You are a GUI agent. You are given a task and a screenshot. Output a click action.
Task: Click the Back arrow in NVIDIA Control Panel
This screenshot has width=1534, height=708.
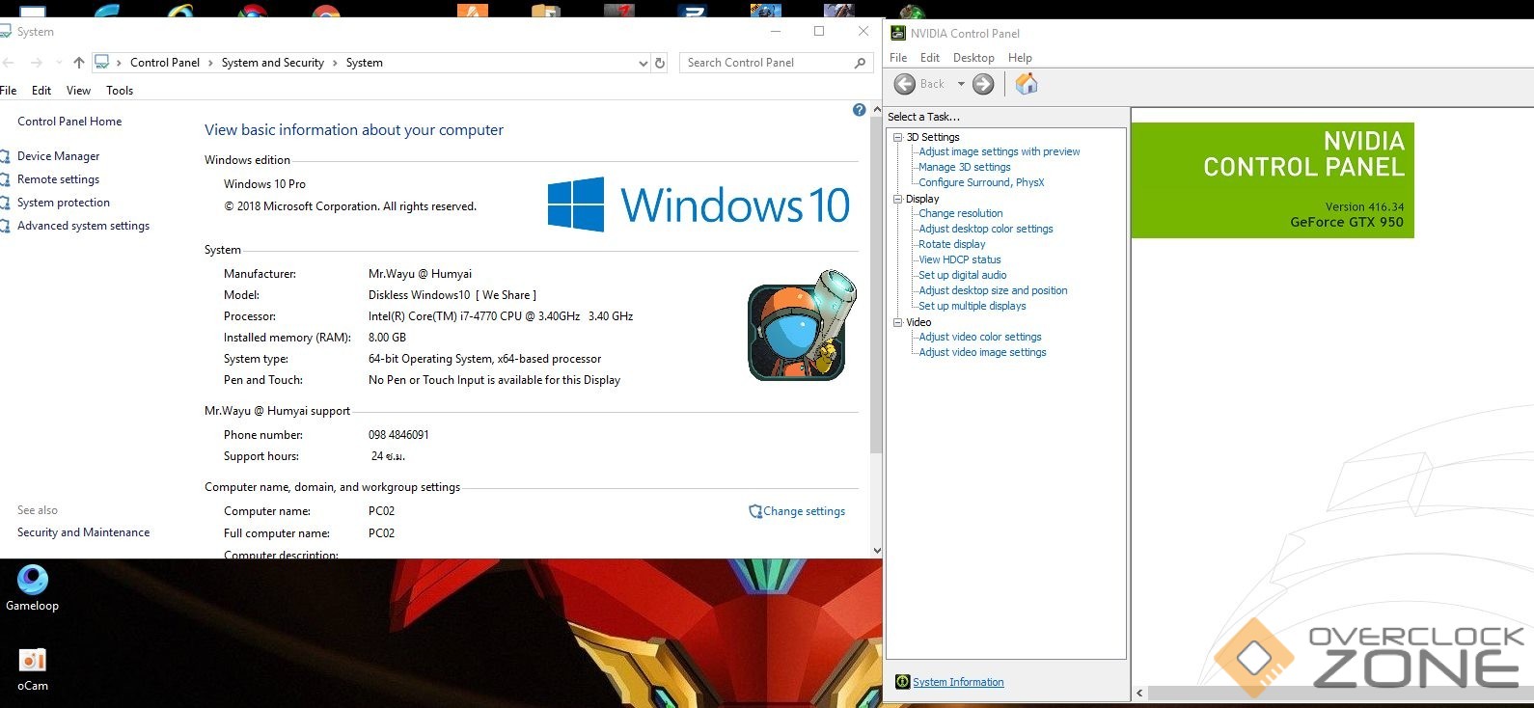pos(905,84)
